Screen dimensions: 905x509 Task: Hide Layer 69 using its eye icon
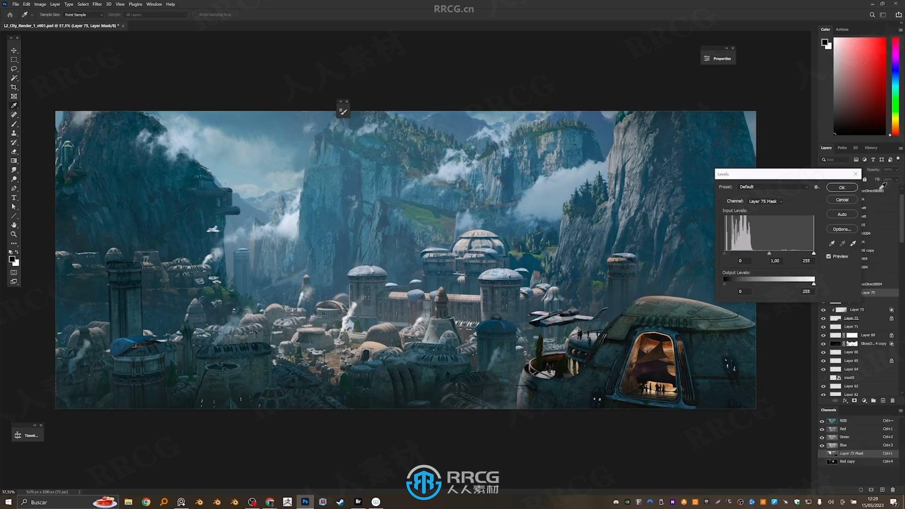[823, 336]
